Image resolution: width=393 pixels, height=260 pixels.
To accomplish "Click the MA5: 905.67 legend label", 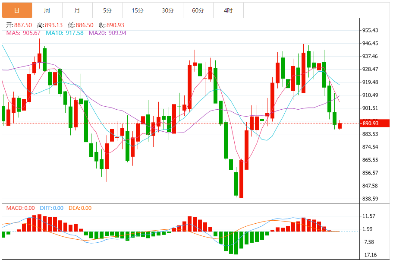I will click(x=23, y=33).
